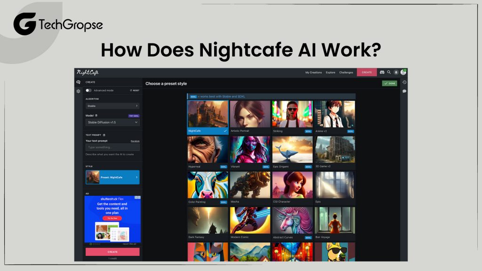This screenshot has width=482, height=271.
Task: Click the help icon beside Text Prompt
Action: (x=105, y=135)
